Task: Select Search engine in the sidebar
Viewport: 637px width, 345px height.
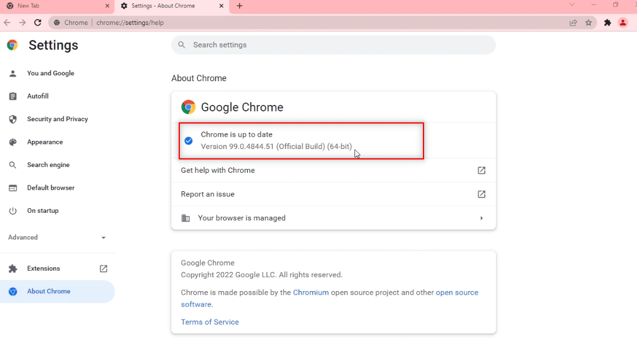Action: pyautogui.click(x=48, y=165)
